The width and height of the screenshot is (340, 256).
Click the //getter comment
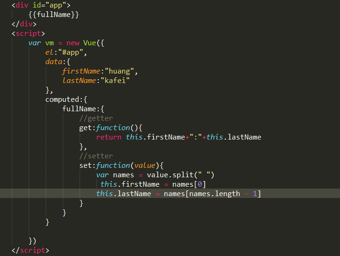(96, 118)
